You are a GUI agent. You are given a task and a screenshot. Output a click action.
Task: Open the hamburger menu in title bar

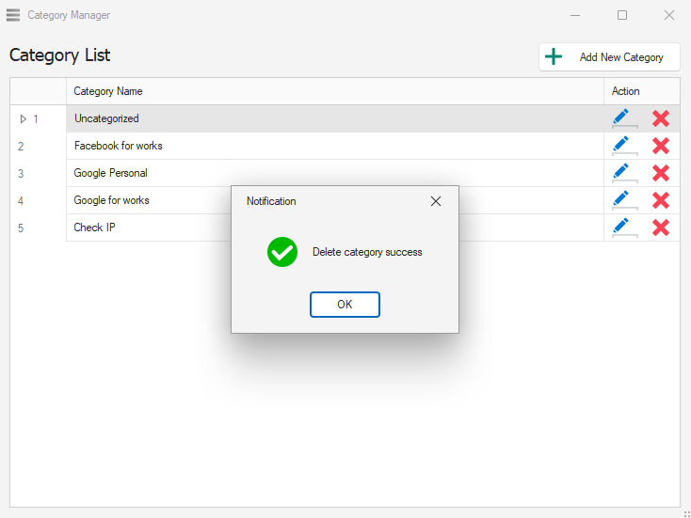[x=13, y=15]
